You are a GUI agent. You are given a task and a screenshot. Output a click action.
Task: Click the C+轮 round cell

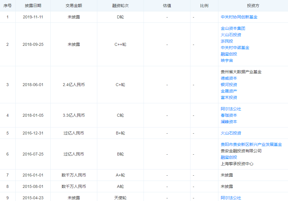pos(121,85)
